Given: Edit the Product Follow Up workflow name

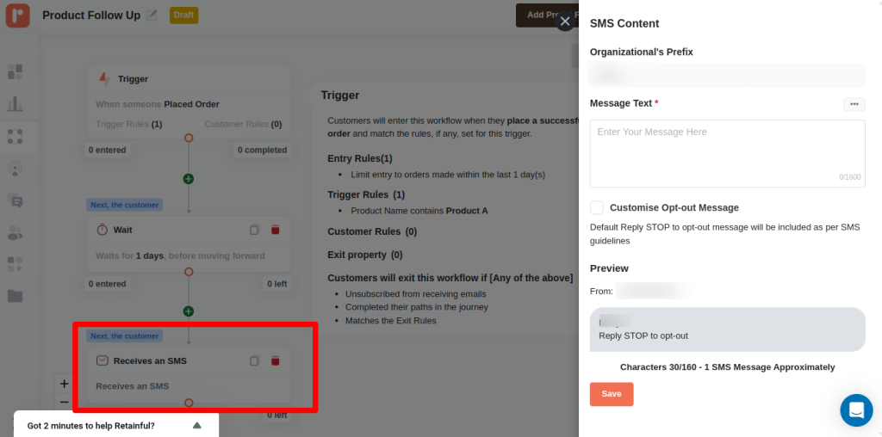Looking at the screenshot, I should [x=152, y=15].
